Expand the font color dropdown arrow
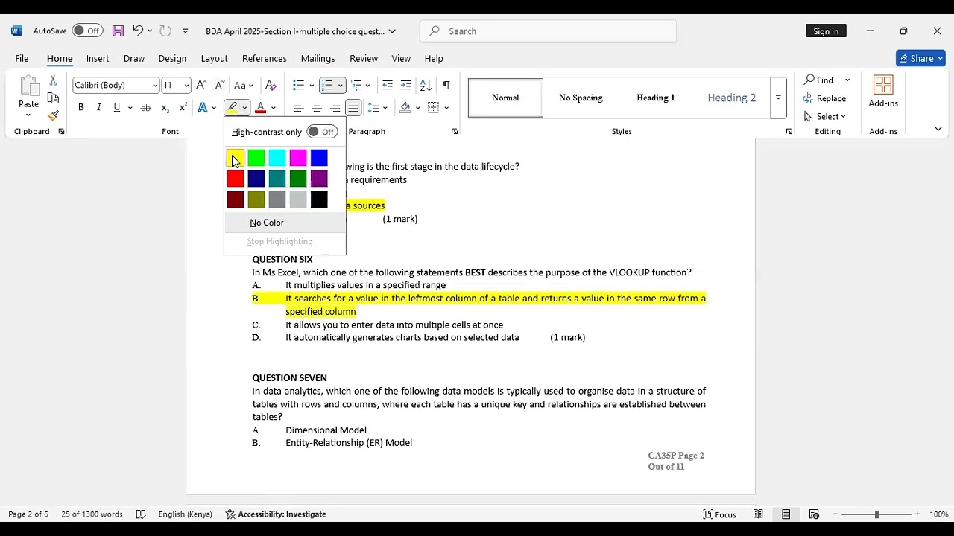This screenshot has height=536, width=954. 274,108
